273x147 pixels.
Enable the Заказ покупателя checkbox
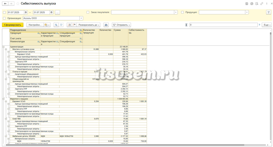tap(88, 12)
